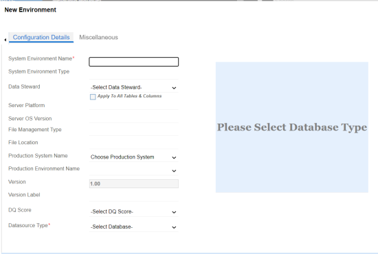Expand the Production Environment Name dropdown
Image resolution: width=378 pixels, height=254 pixels.
pos(134,170)
